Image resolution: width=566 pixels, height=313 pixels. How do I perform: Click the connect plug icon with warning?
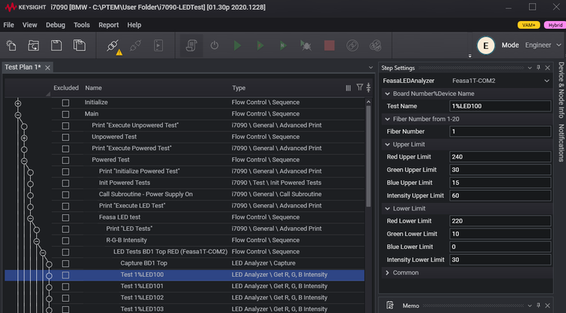click(x=114, y=47)
